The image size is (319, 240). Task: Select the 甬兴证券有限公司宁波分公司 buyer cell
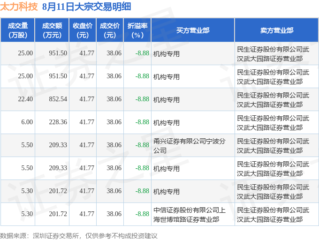[x=193, y=145]
